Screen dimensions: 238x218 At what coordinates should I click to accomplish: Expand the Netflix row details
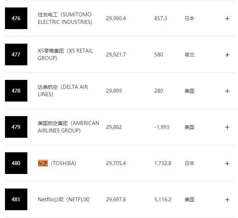(227, 200)
